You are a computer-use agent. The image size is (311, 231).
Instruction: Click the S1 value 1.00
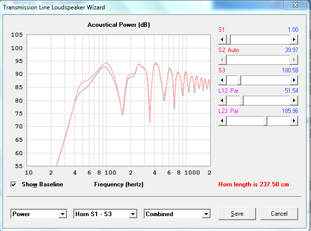293,30
